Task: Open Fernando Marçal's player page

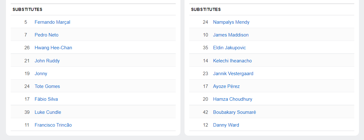Action: [x=52, y=22]
